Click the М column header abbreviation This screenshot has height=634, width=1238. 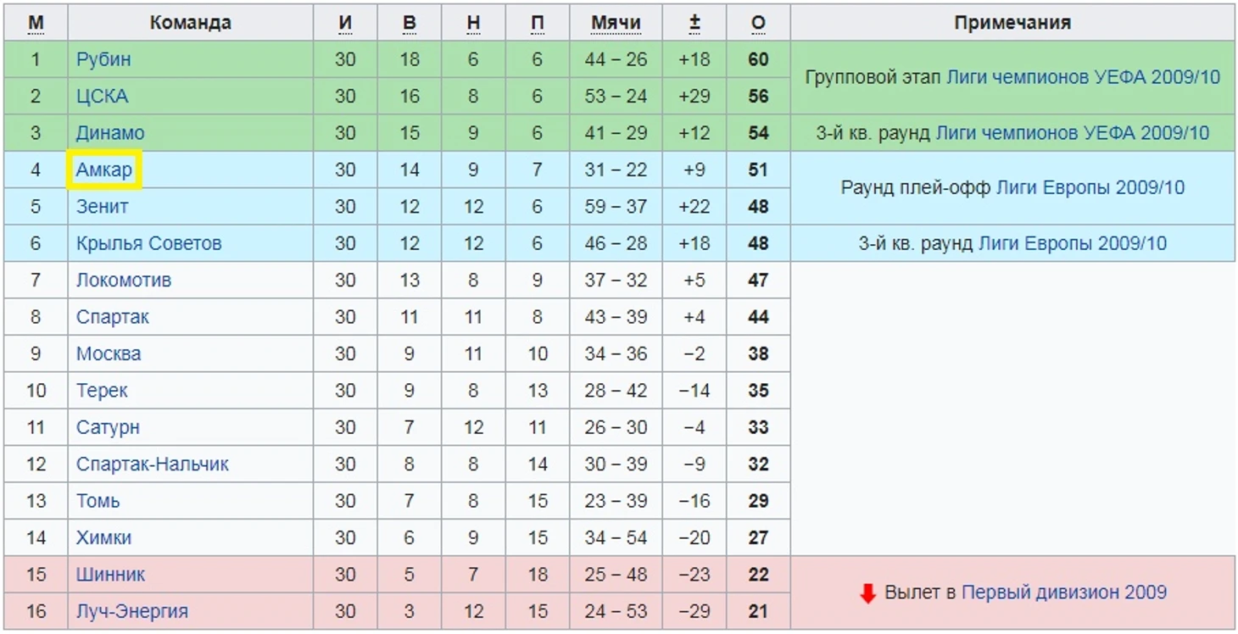pyautogui.click(x=36, y=23)
